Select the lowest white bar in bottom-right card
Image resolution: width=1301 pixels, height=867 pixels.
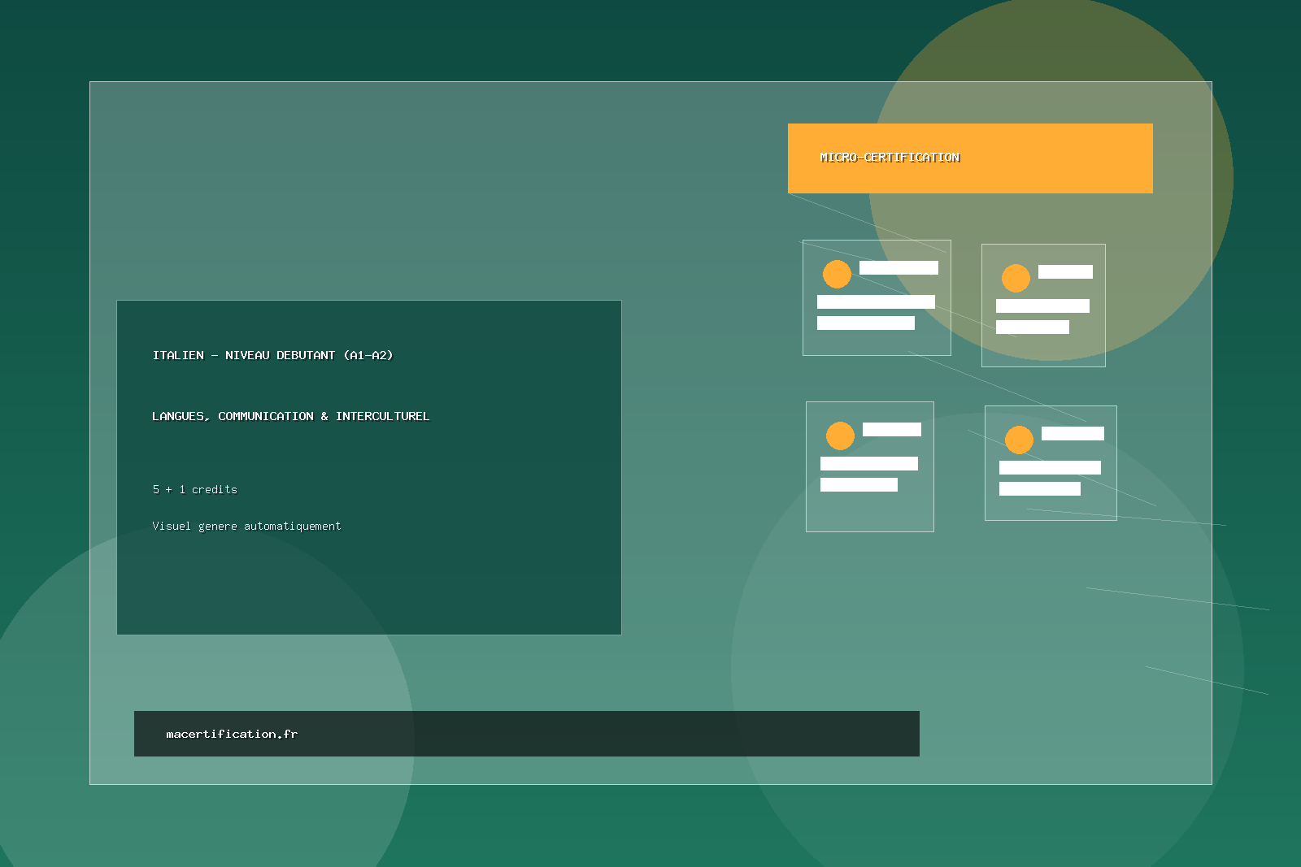tap(1039, 488)
